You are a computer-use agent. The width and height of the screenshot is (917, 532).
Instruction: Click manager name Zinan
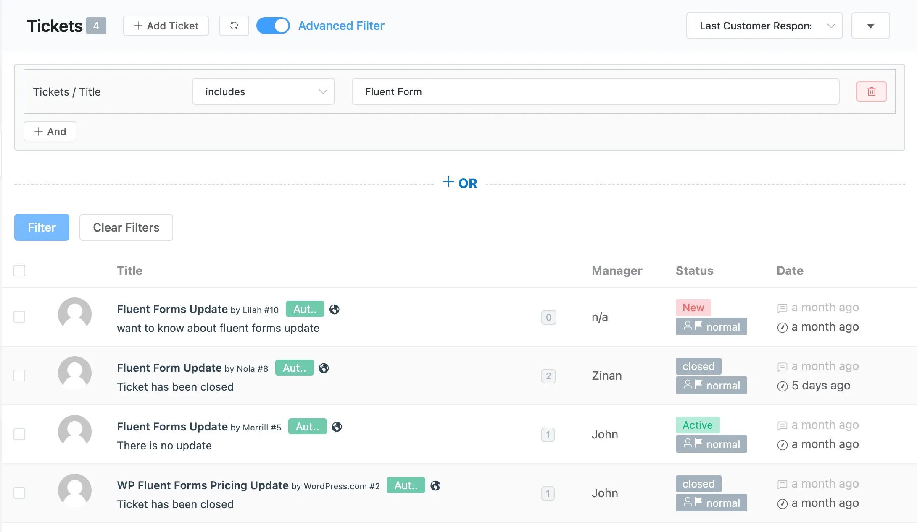(607, 376)
